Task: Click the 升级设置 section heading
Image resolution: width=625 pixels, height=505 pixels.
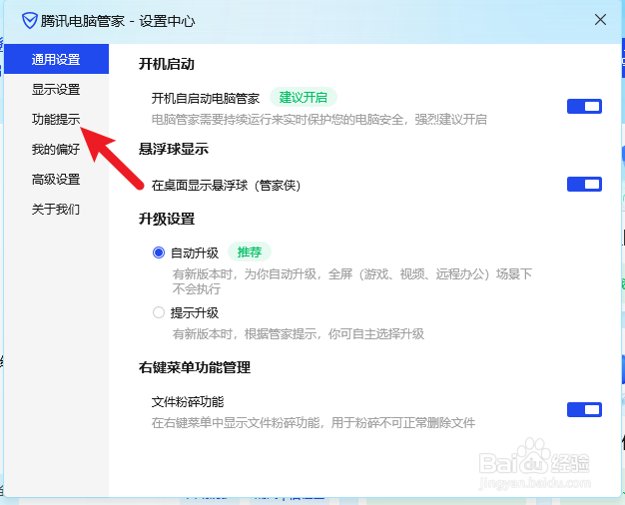Action: point(167,219)
